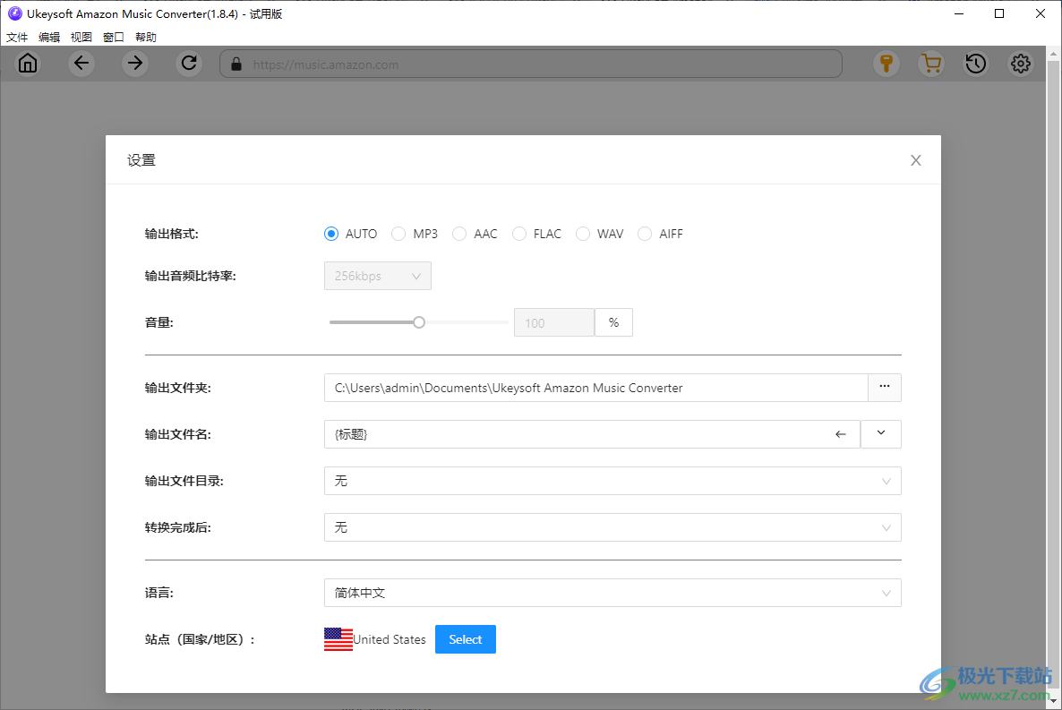Open the 转换完成后 dropdown

612,527
